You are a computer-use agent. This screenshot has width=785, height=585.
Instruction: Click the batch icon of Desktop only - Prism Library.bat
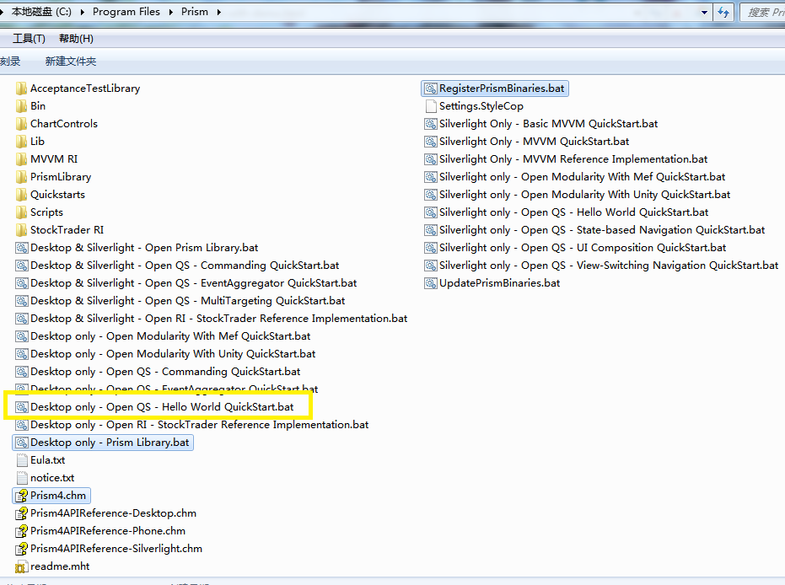coord(22,443)
